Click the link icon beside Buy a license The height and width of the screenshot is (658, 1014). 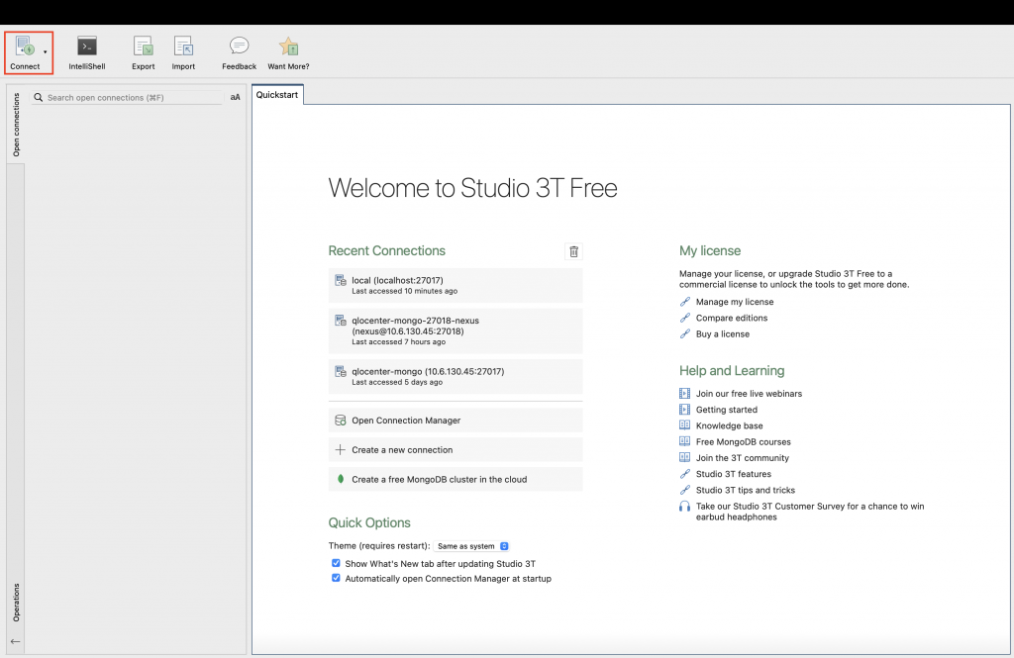click(x=685, y=334)
